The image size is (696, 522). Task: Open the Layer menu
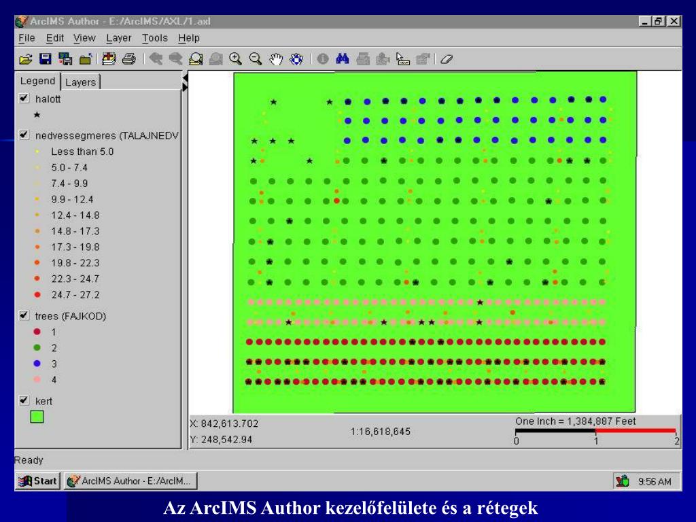pos(118,38)
